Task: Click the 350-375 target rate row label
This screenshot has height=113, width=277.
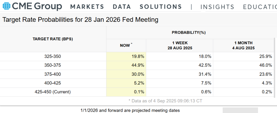Action: (x=53, y=65)
